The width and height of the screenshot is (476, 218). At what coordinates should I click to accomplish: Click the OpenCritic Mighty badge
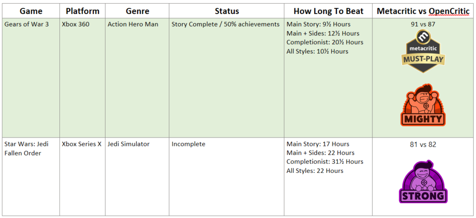423,106
